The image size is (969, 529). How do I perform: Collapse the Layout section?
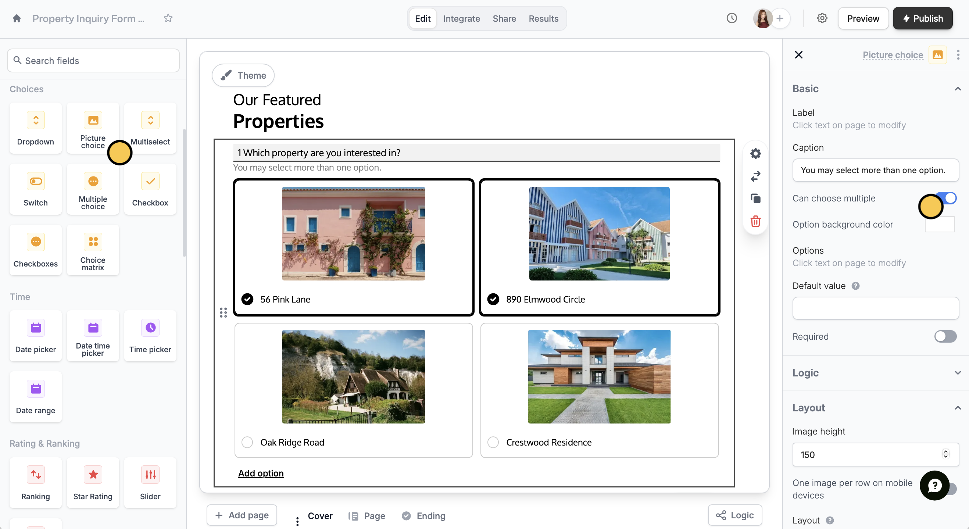pyautogui.click(x=957, y=408)
